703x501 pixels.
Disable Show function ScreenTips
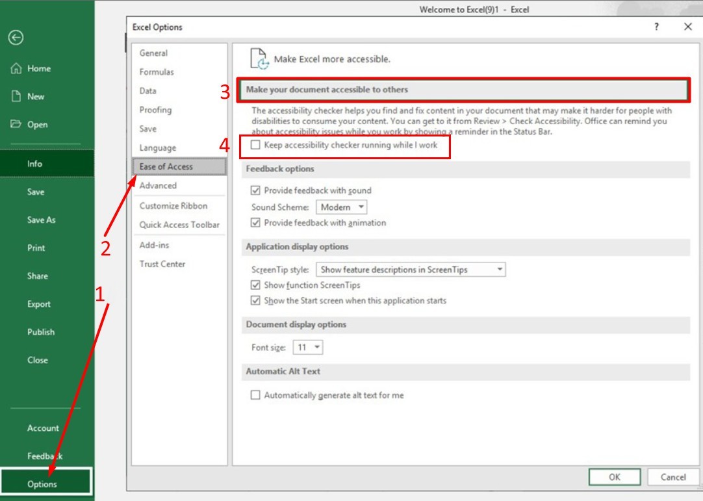(255, 285)
